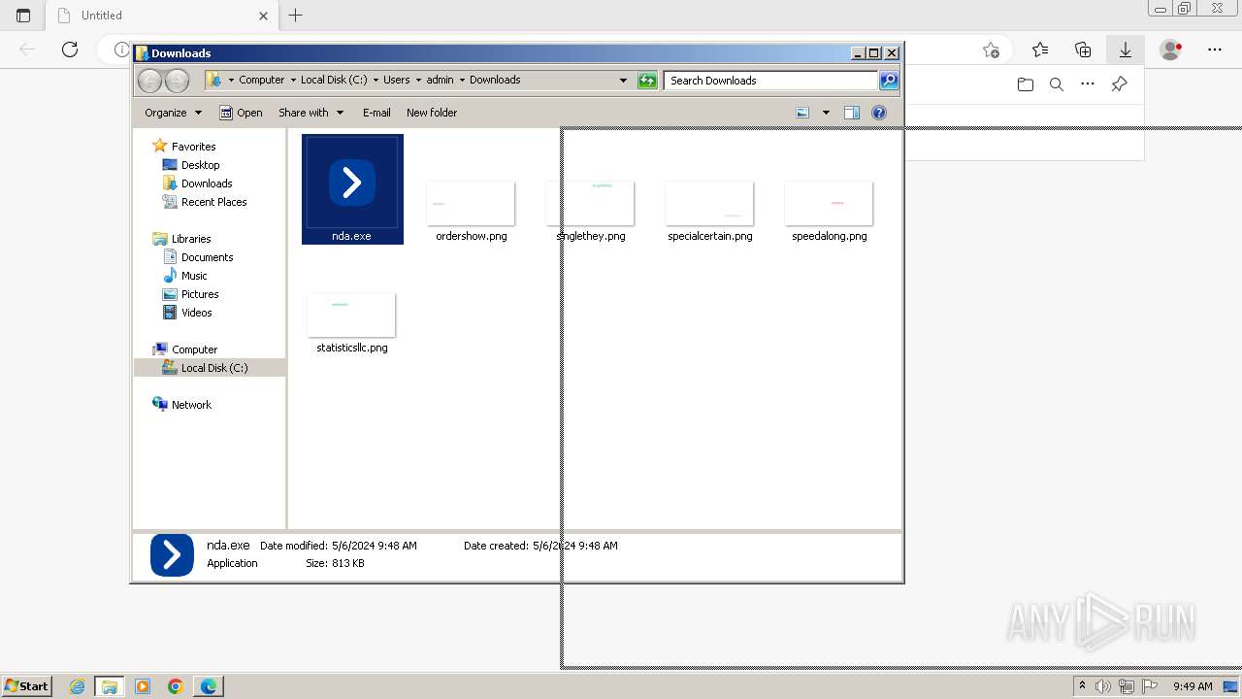Refresh the Downloads folder view

pyautogui.click(x=647, y=81)
